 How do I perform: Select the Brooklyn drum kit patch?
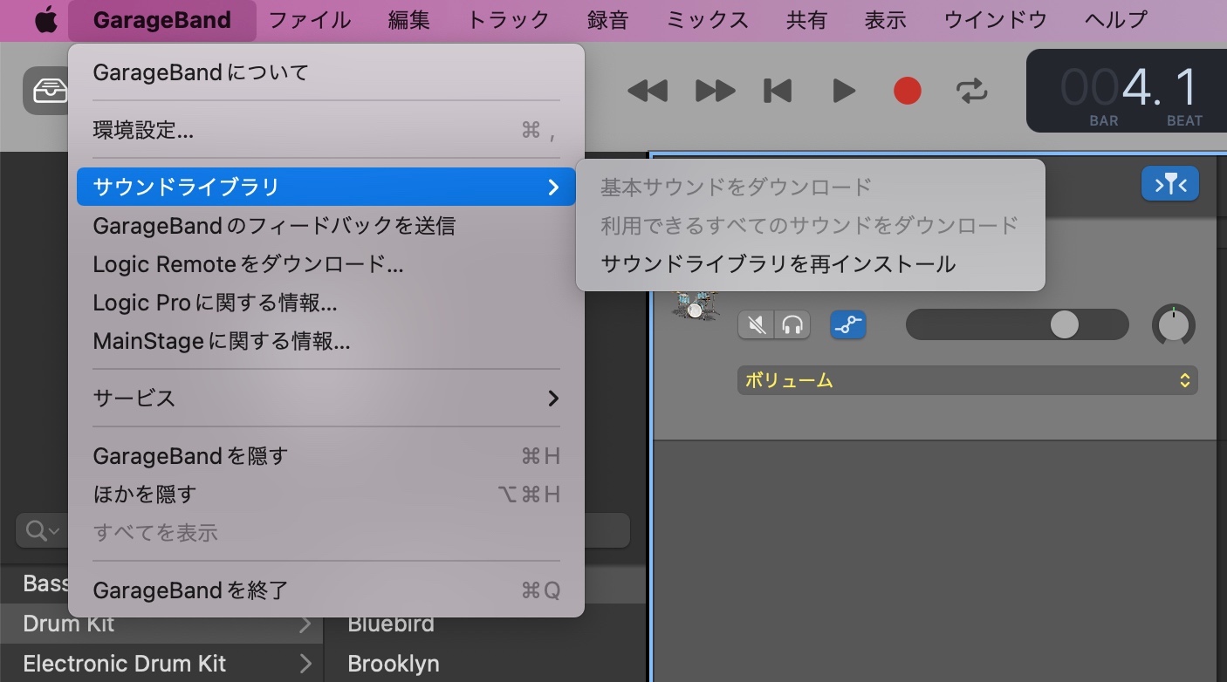point(394,664)
